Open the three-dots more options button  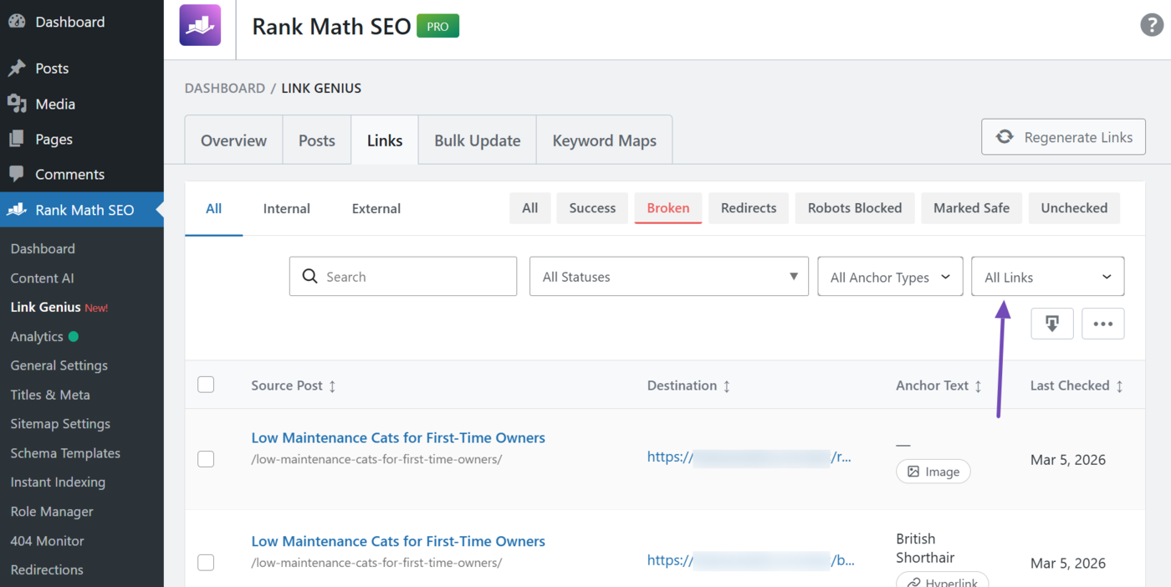point(1102,324)
